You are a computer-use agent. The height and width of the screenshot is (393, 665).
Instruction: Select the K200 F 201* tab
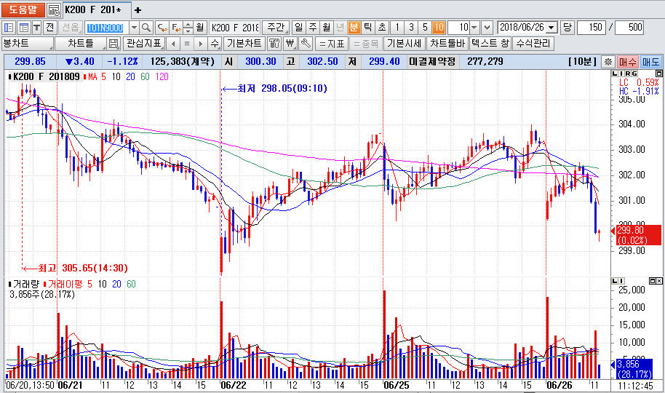click(x=96, y=10)
